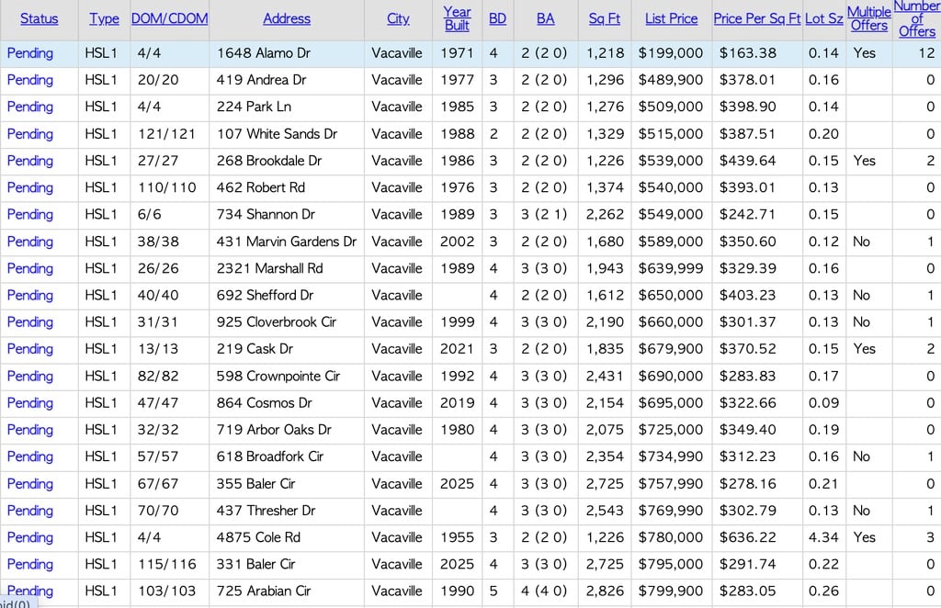Click the Multiple Offers column header
This screenshot has height=608, width=941.
click(x=868, y=18)
